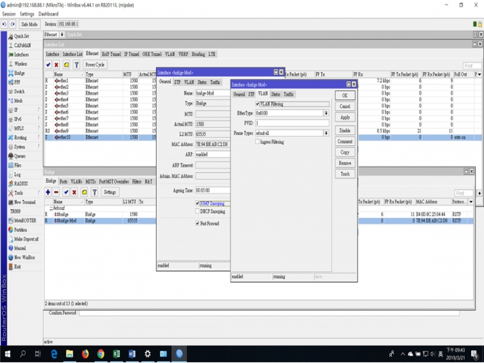Screen dimensions: 484x363
Task: Enable the DHCP Snooping checkbox
Action: tap(198, 212)
